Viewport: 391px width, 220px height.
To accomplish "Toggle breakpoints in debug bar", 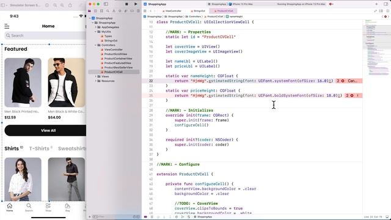I will (x=145, y=217).
